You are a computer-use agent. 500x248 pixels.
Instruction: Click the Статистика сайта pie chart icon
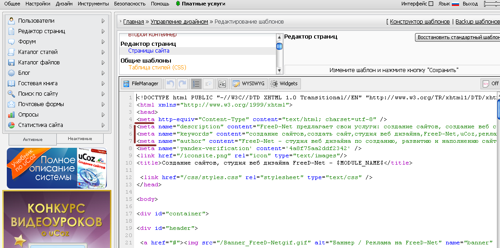(x=11, y=125)
